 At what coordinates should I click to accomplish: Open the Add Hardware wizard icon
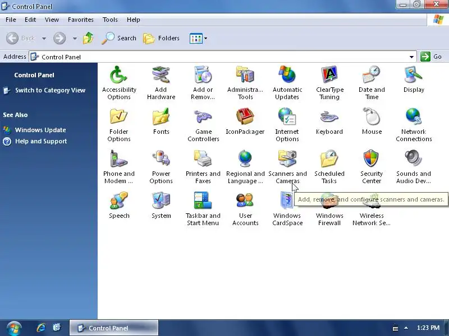pos(161,74)
